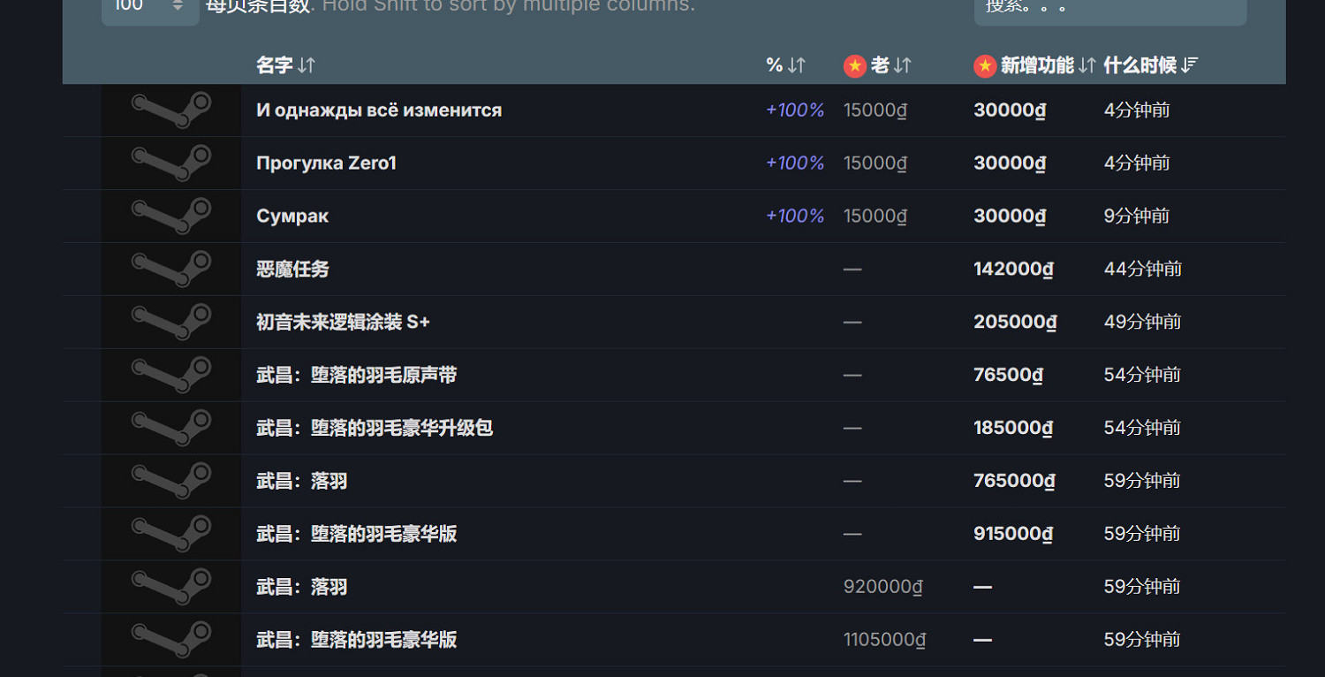Click the Steam icon next to 恶魔任务
This screenshot has height=677, width=1325.
pos(171,270)
